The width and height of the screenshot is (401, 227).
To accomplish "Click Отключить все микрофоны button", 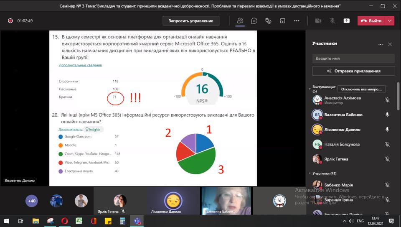I will [x=361, y=89].
